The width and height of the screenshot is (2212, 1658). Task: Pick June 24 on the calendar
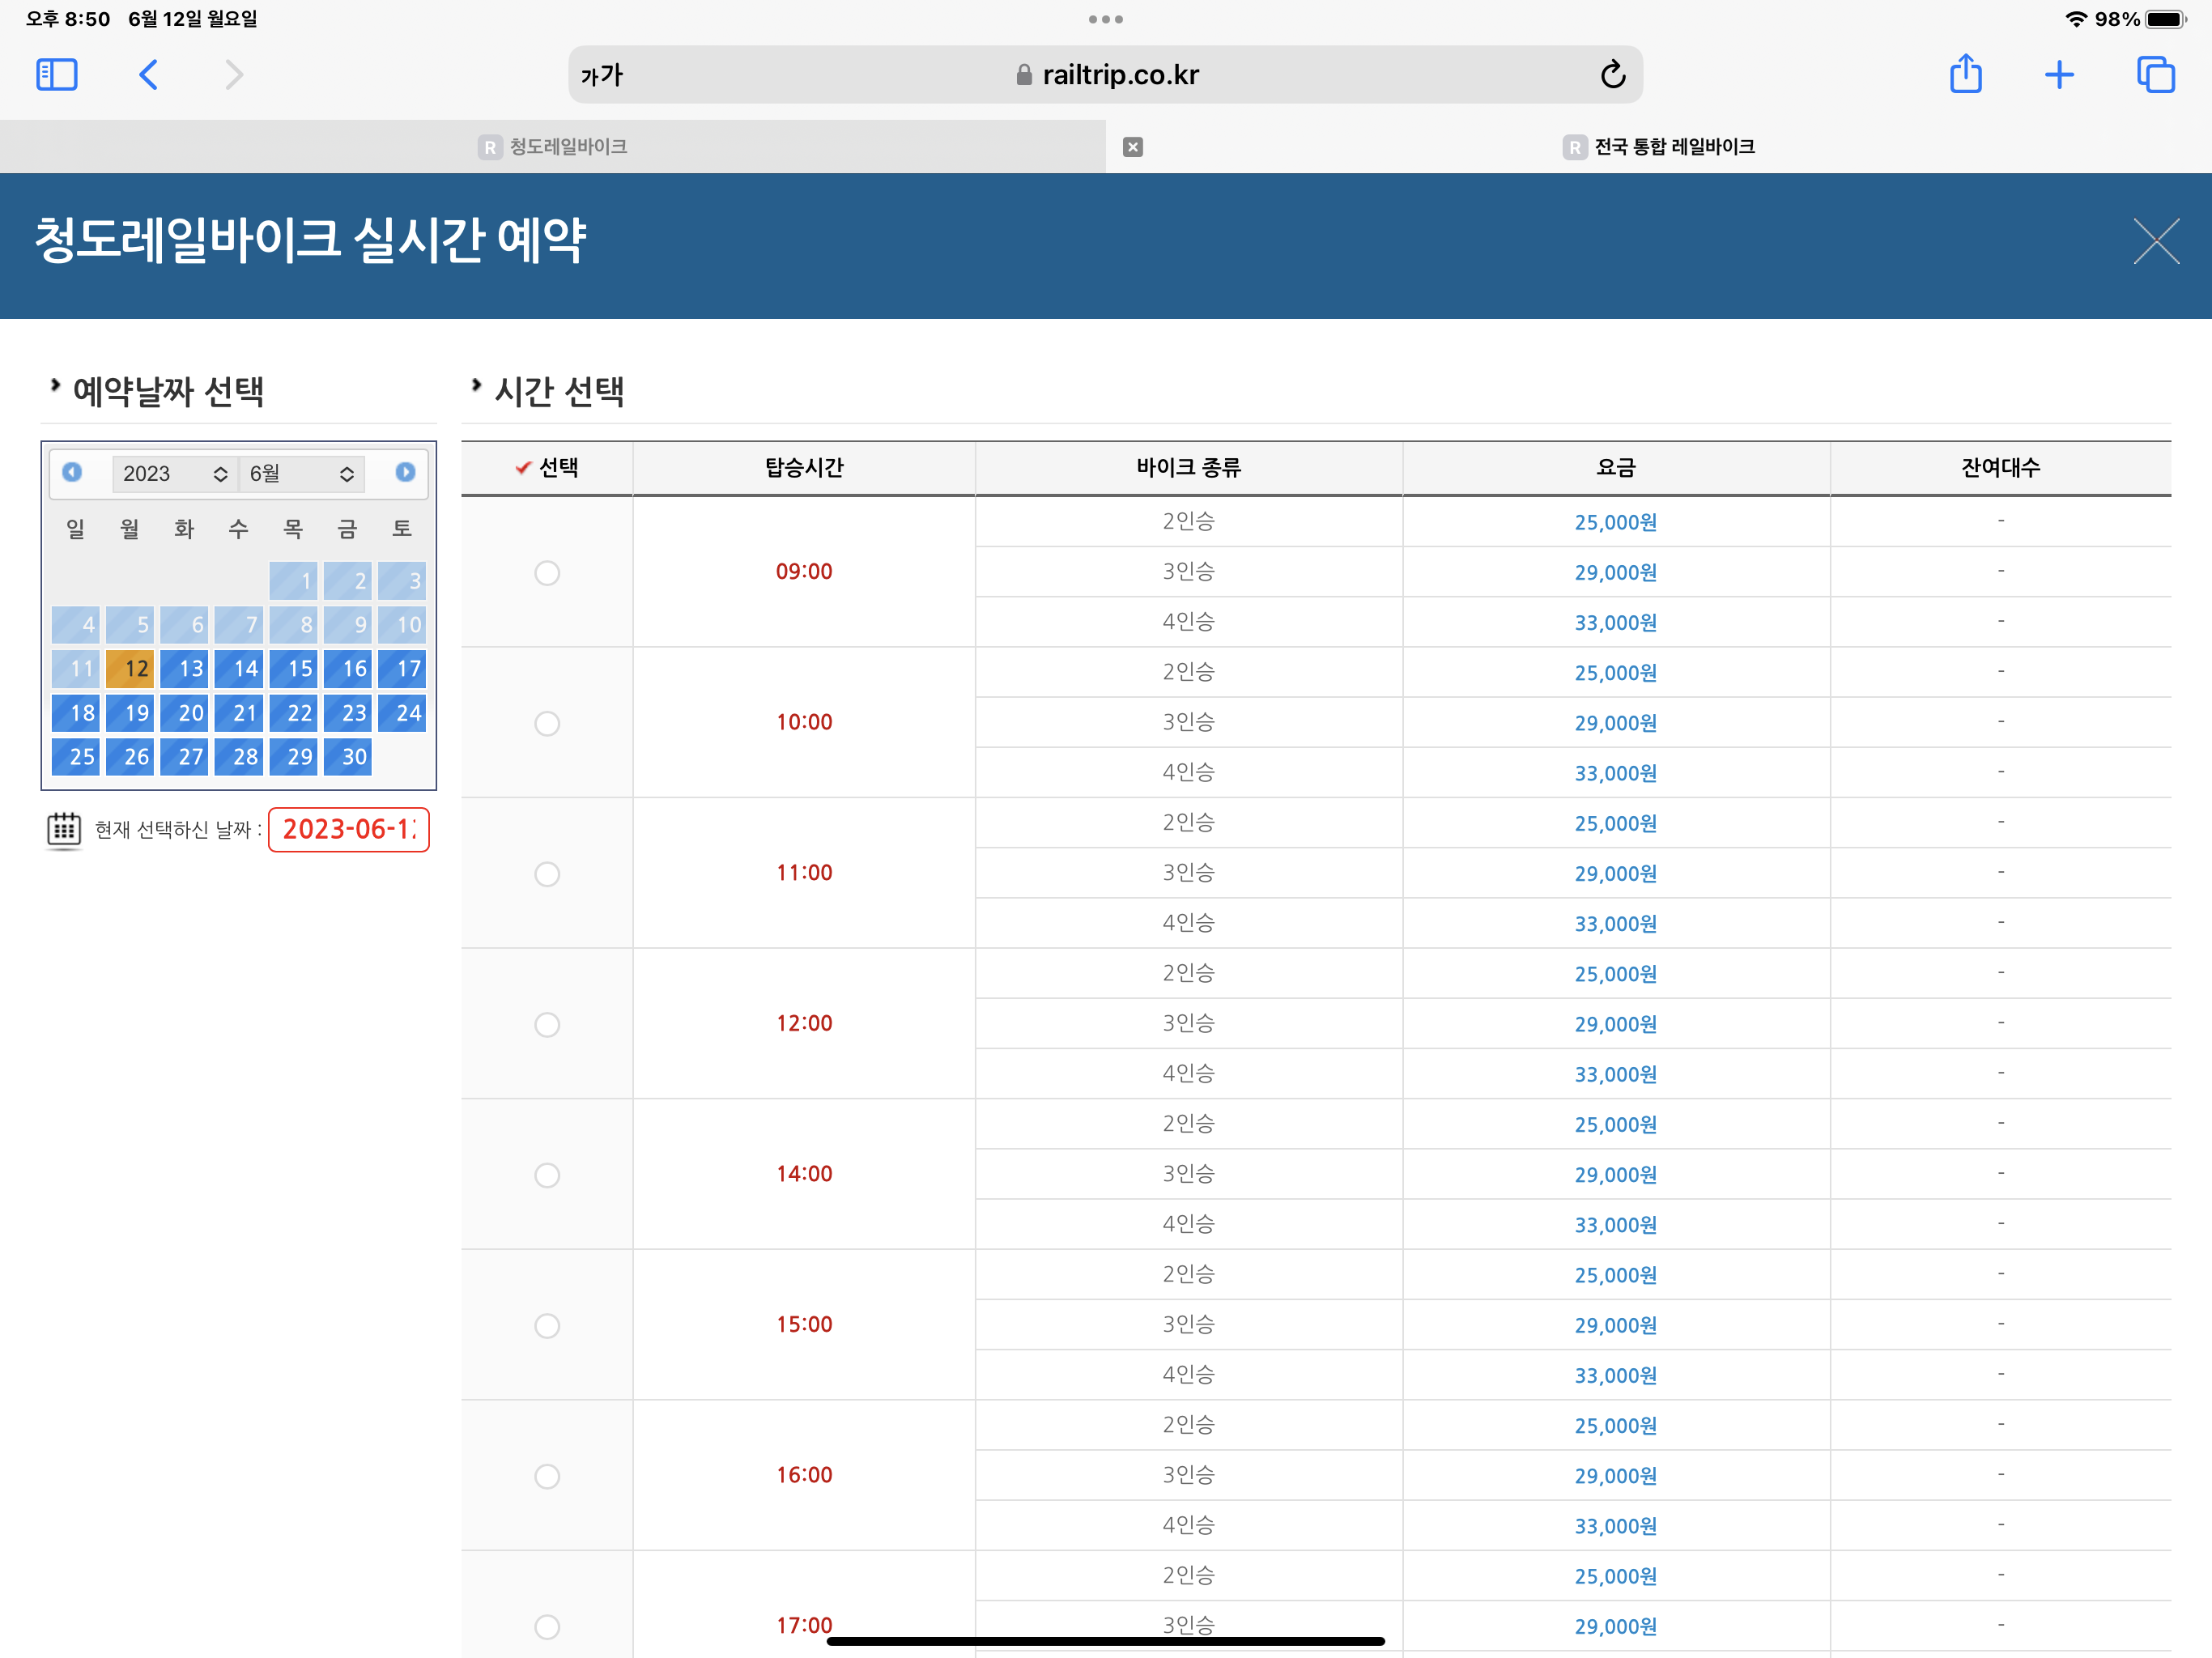[x=403, y=713]
